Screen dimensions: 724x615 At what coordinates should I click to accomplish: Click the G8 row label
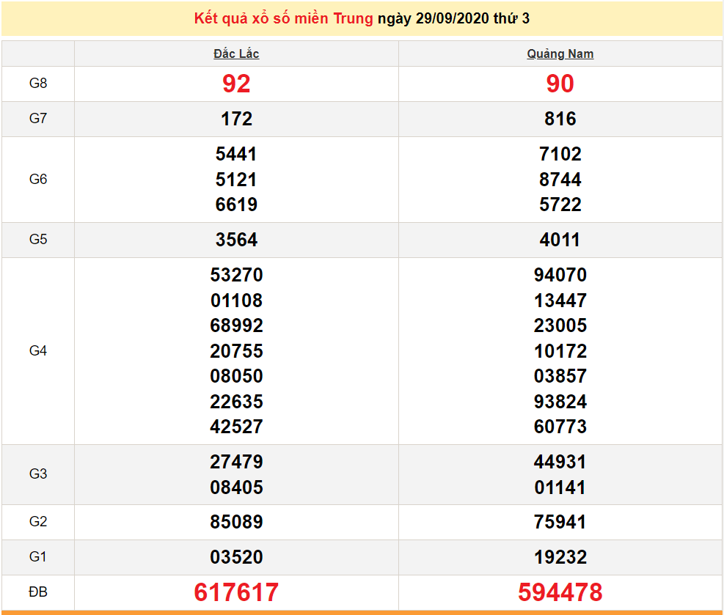click(x=38, y=84)
